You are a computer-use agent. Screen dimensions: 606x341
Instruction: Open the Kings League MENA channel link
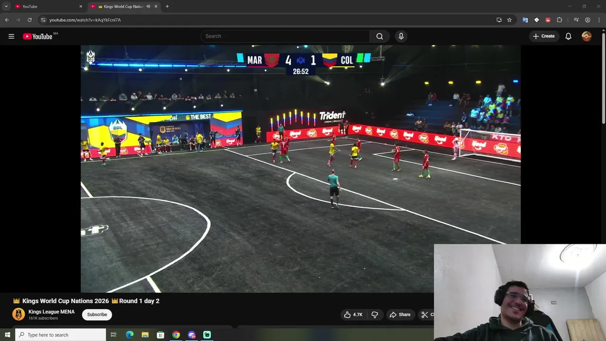click(x=52, y=312)
